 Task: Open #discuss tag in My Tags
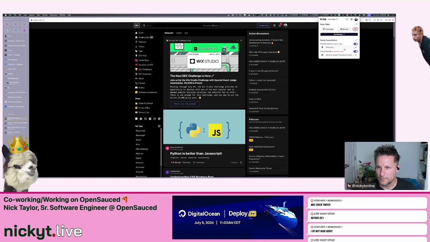coord(139,154)
